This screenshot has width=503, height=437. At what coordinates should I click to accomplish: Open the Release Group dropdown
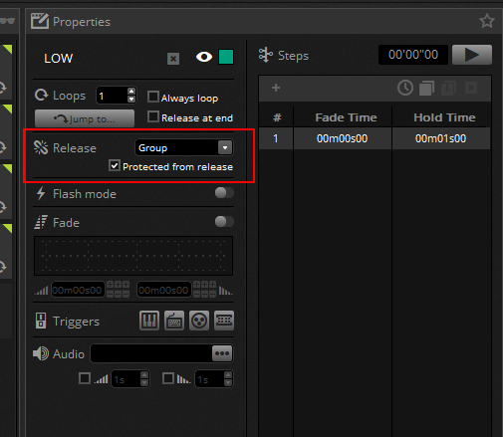184,147
